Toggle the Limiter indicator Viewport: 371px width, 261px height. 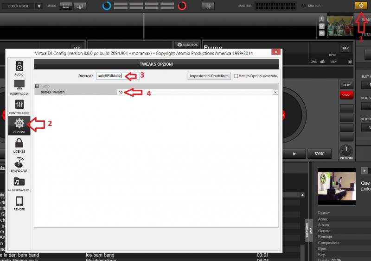(x=303, y=6)
